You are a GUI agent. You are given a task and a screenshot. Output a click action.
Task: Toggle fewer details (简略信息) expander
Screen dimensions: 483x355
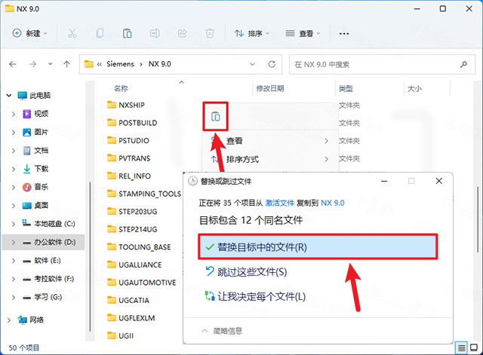[x=222, y=331]
